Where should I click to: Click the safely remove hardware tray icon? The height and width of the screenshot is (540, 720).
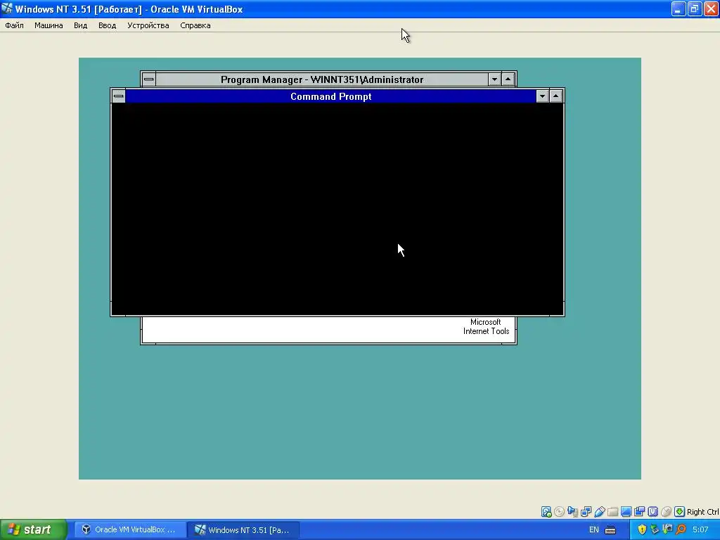tap(655, 529)
